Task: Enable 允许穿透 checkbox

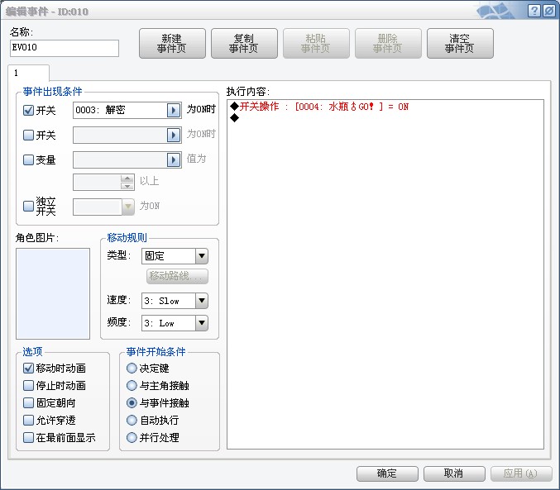Action: 28,420
